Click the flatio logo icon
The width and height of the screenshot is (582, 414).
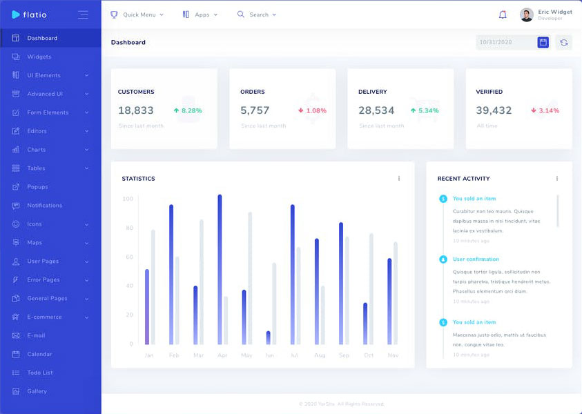click(16, 14)
